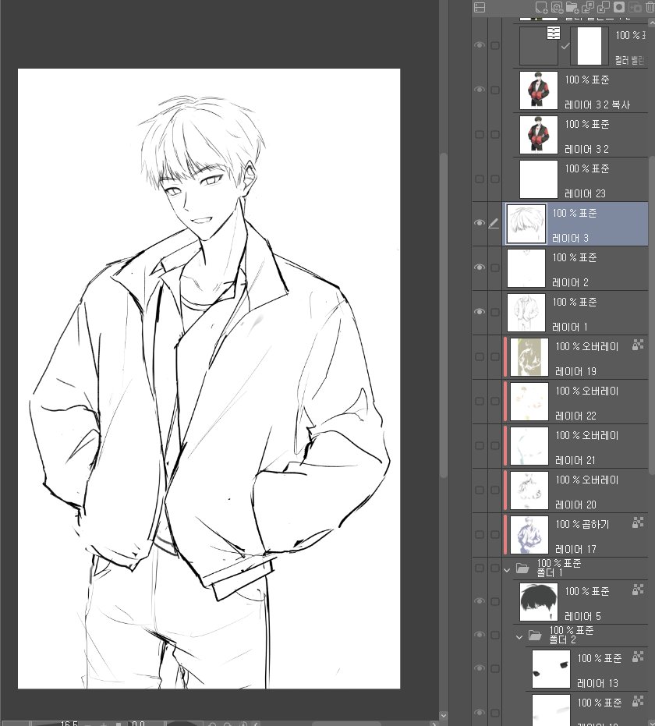Viewport: 655px width, 726px height.
Task: Toggle visibility of 레이어 5
Action: pos(480,601)
